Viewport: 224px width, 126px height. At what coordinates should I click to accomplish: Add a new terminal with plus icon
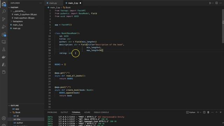pyautogui.click(x=198, y=112)
